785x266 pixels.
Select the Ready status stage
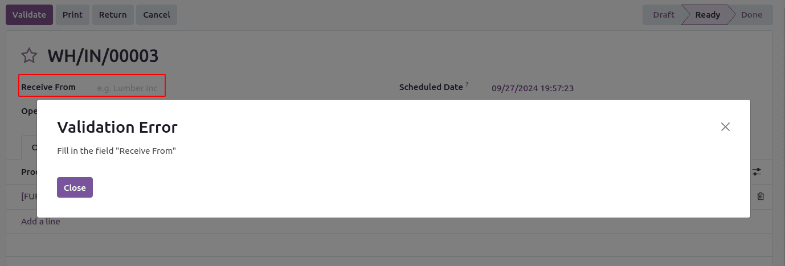708,15
